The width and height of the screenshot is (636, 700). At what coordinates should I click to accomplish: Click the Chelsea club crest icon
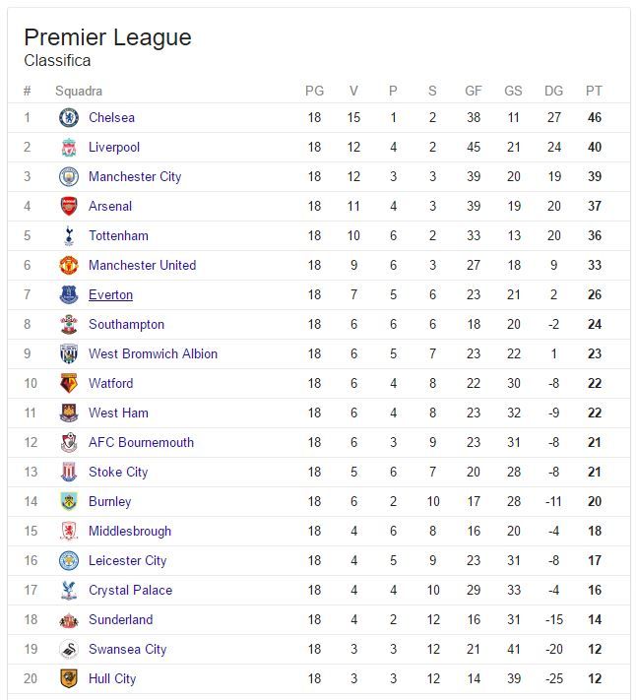click(x=69, y=117)
